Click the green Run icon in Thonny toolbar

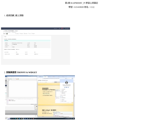click(x=11, y=79)
